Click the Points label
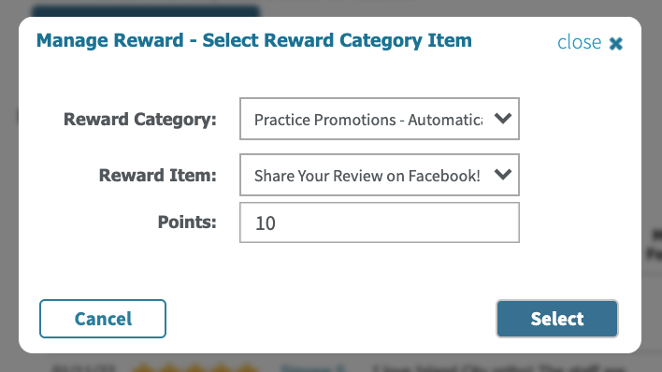 [187, 222]
